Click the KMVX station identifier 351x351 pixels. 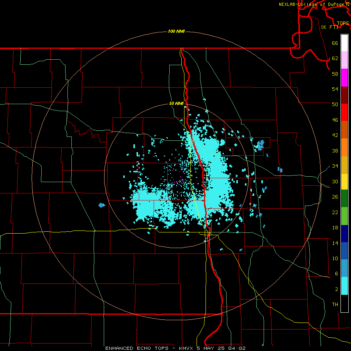pos(187,348)
